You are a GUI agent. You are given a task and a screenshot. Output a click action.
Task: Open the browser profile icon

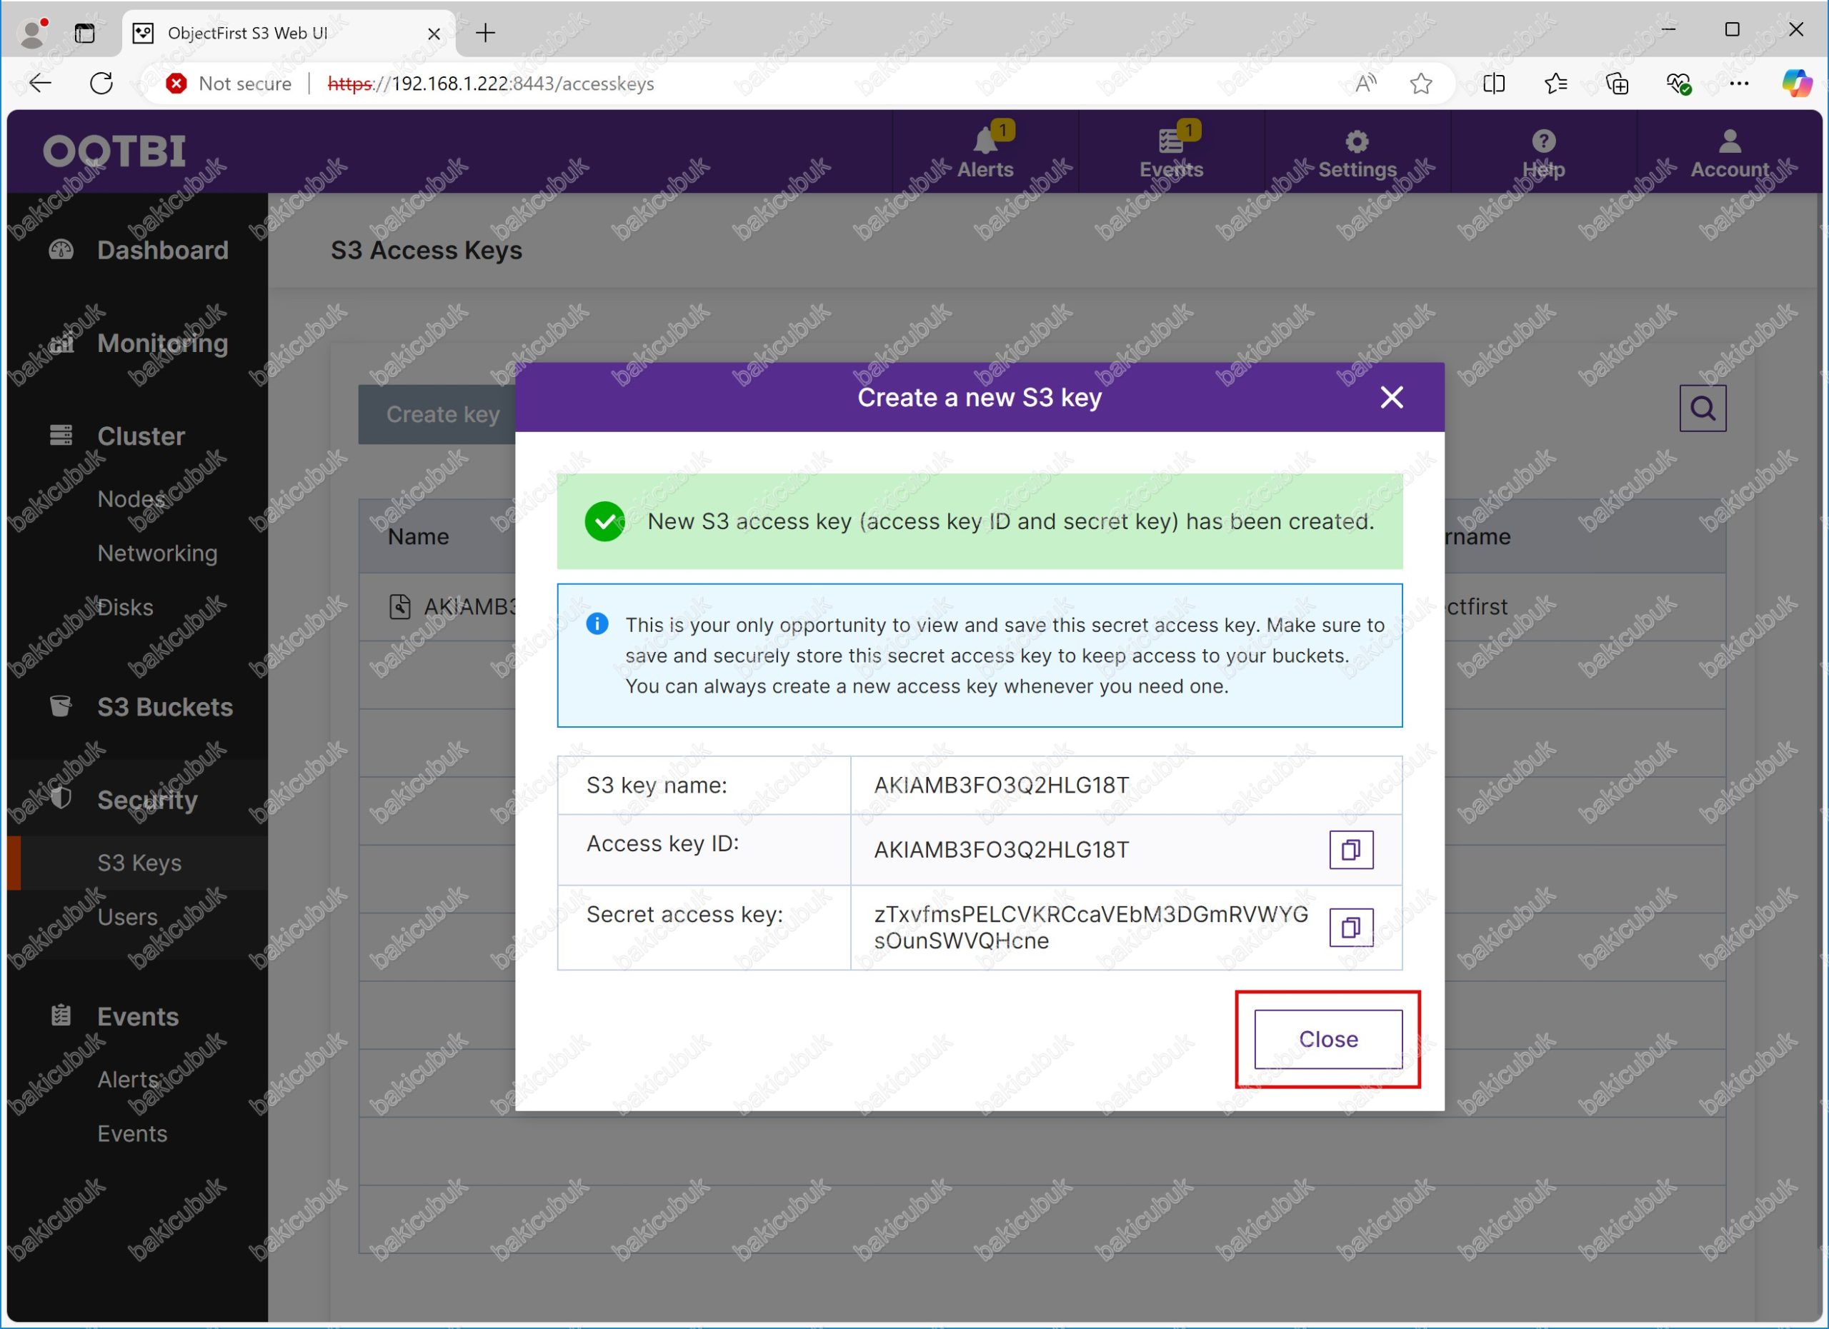point(34,33)
